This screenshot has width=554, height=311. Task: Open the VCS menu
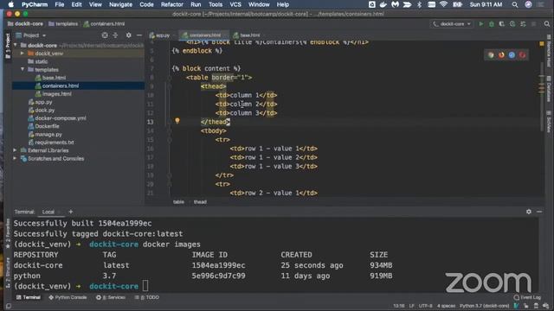235,4
